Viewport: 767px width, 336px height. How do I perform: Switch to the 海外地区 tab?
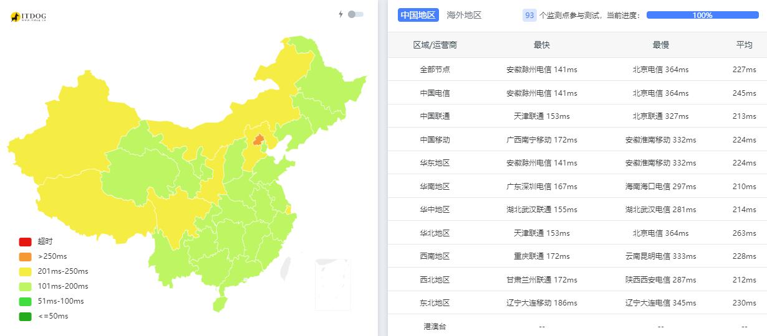click(464, 15)
